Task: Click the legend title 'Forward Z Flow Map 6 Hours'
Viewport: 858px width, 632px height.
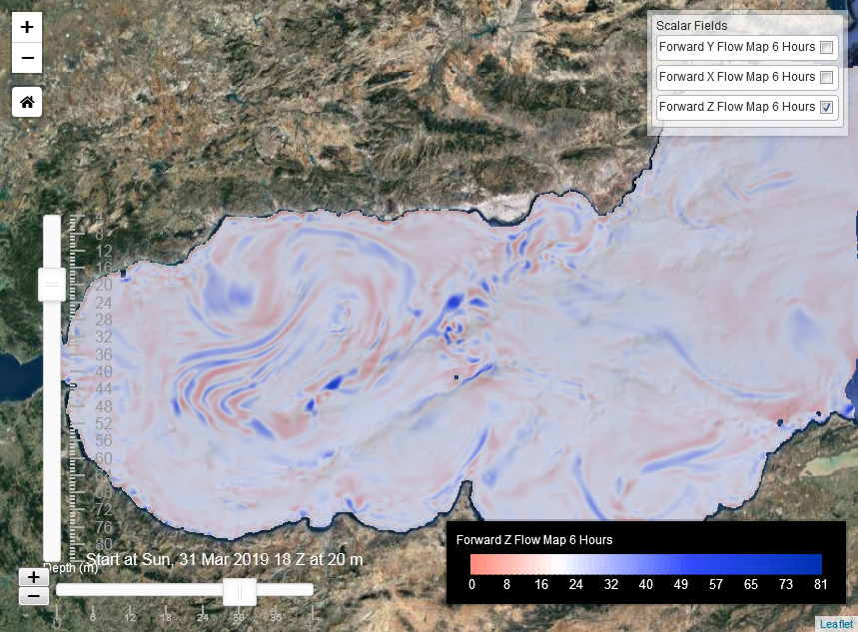Action: [x=534, y=540]
